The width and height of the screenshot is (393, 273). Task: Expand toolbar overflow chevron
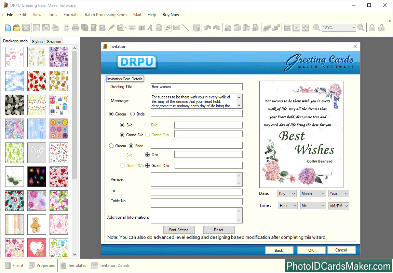[390, 21]
